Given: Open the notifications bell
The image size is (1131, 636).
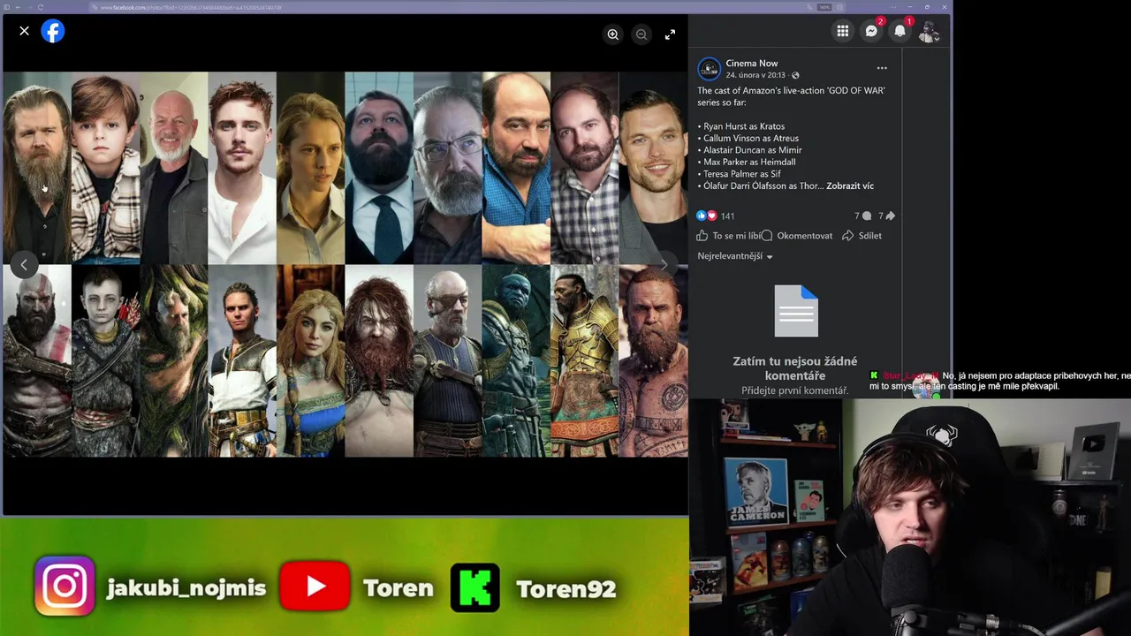Looking at the screenshot, I should click(899, 32).
